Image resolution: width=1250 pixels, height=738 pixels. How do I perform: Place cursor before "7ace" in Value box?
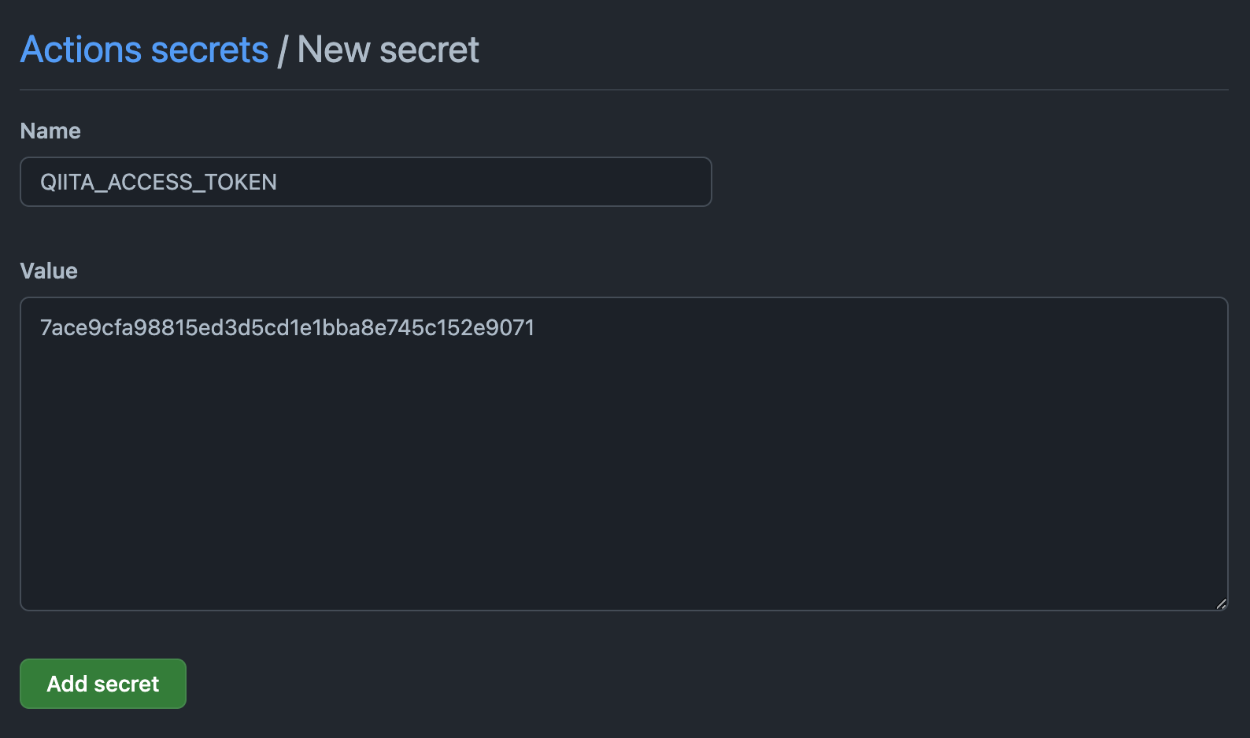40,328
